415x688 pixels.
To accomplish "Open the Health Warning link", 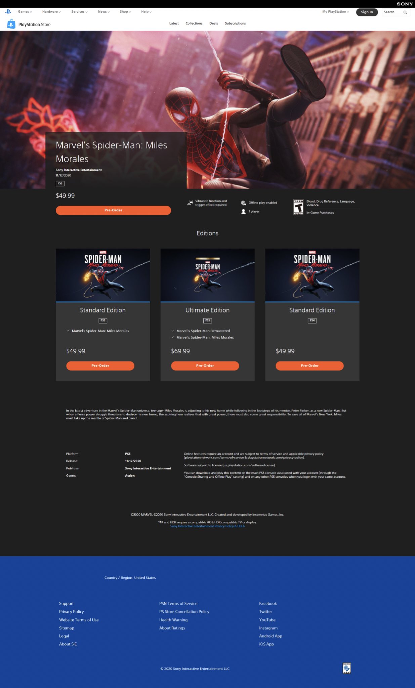I will pos(173,620).
